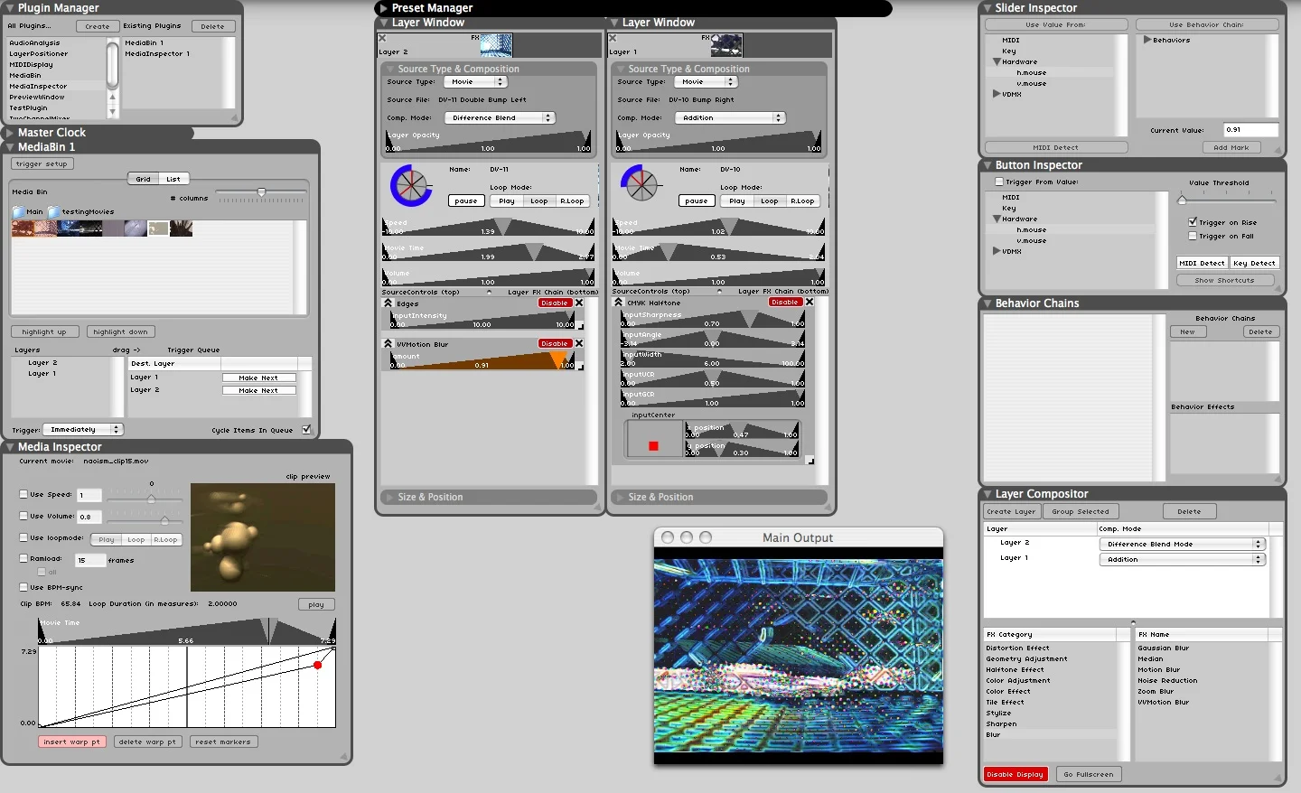
Task: Switch MediaBin to List view
Action: [x=173, y=178]
